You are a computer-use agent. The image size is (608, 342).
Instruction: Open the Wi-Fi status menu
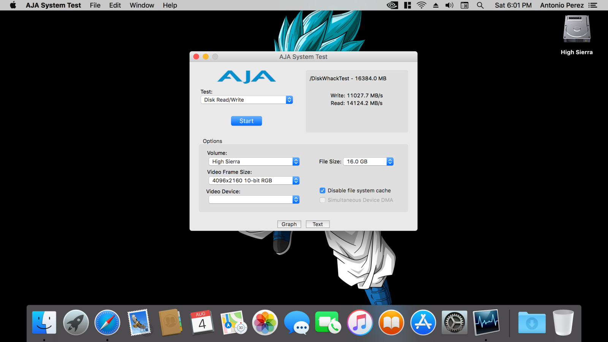pyautogui.click(x=421, y=5)
